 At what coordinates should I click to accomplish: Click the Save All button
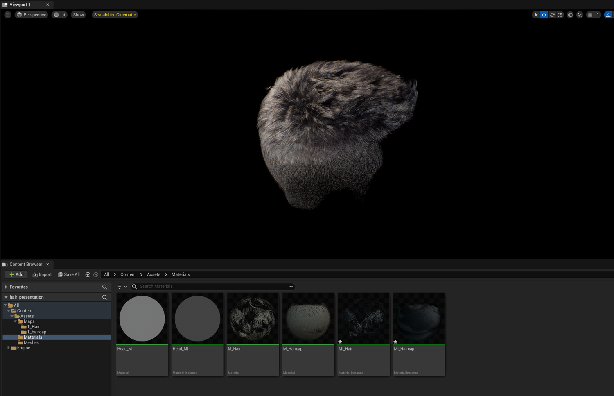point(69,275)
